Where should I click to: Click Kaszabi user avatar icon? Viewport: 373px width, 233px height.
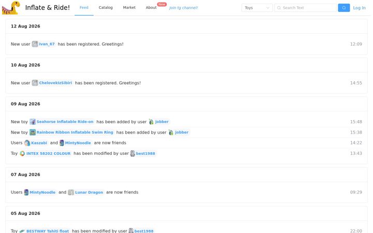click(x=27, y=143)
